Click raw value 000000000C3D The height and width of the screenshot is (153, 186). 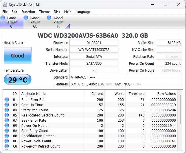click(163, 105)
